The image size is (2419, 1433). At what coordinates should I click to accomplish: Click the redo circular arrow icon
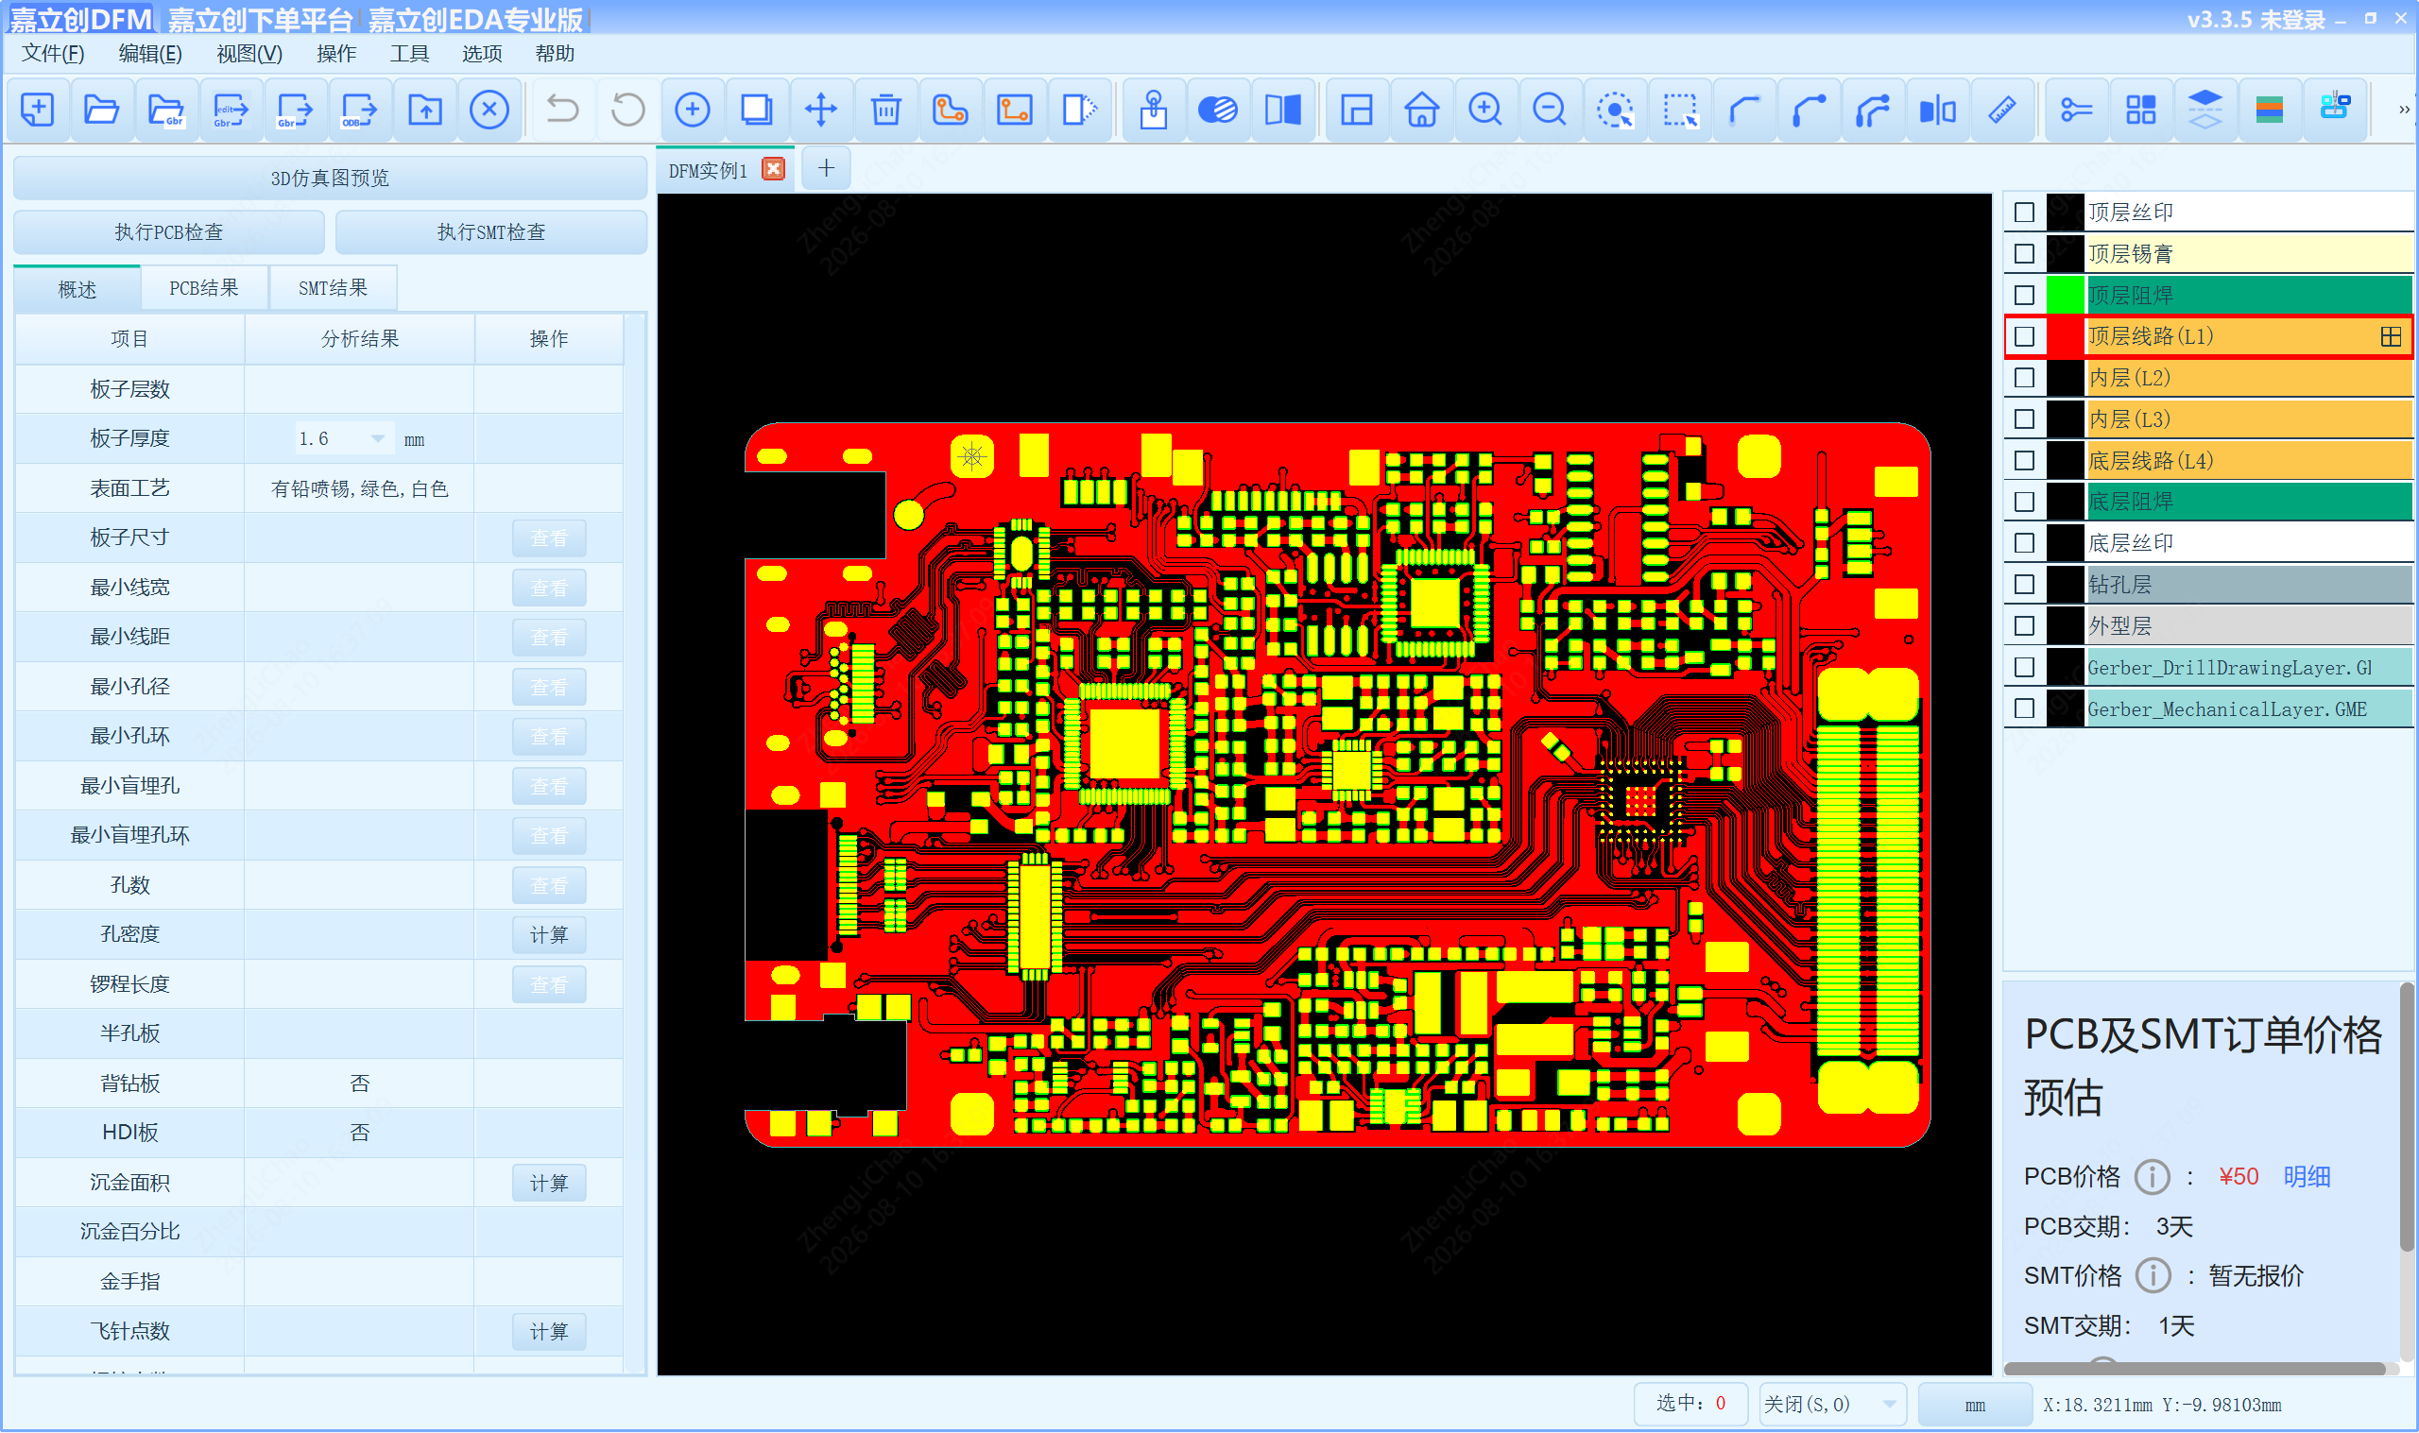point(627,110)
